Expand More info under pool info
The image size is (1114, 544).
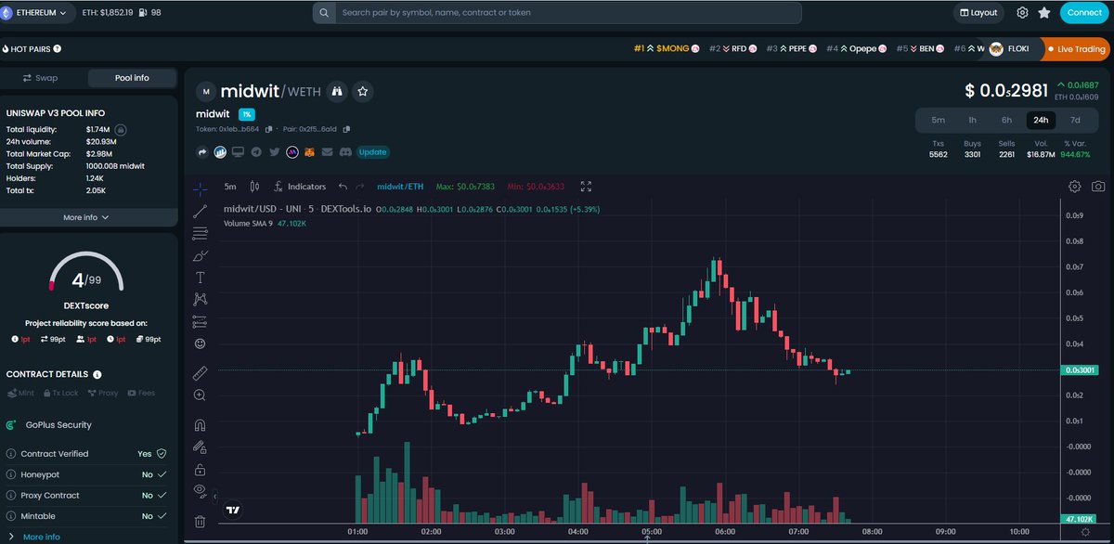(86, 217)
